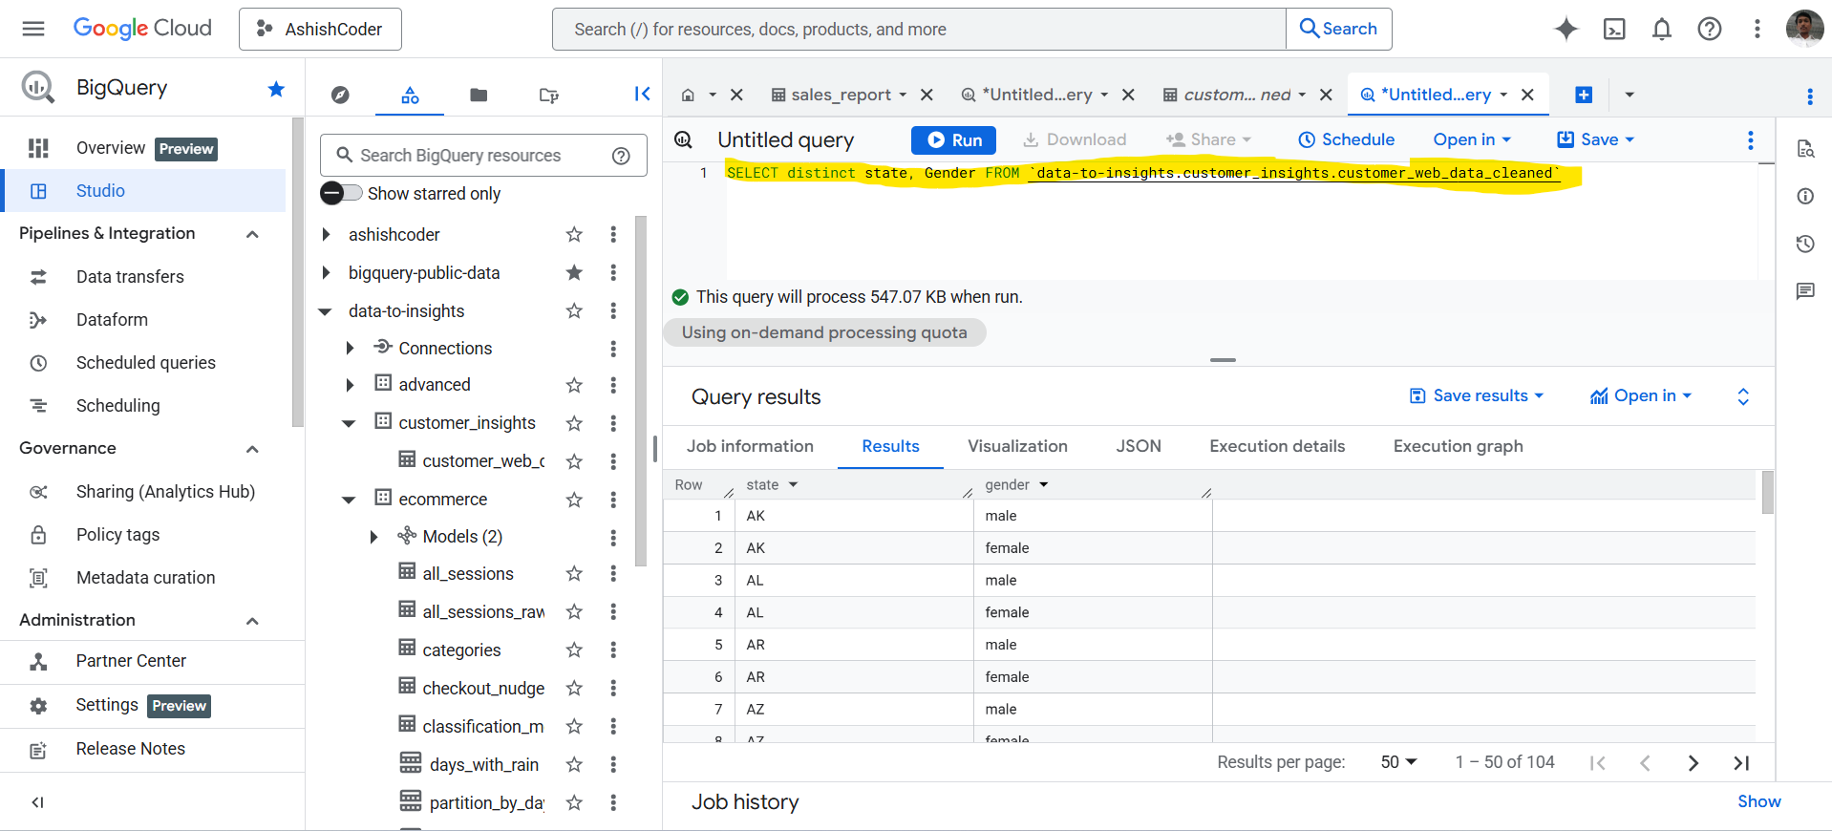Star the categories table
1832x831 pixels.
pos(574,650)
